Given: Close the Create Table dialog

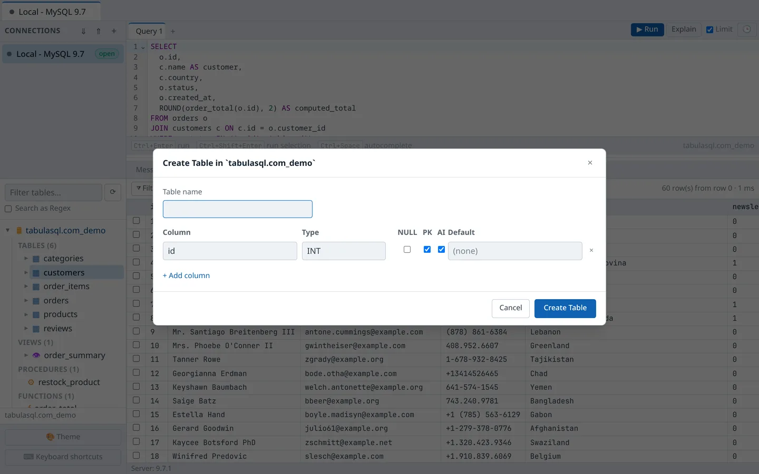Looking at the screenshot, I should [590, 163].
